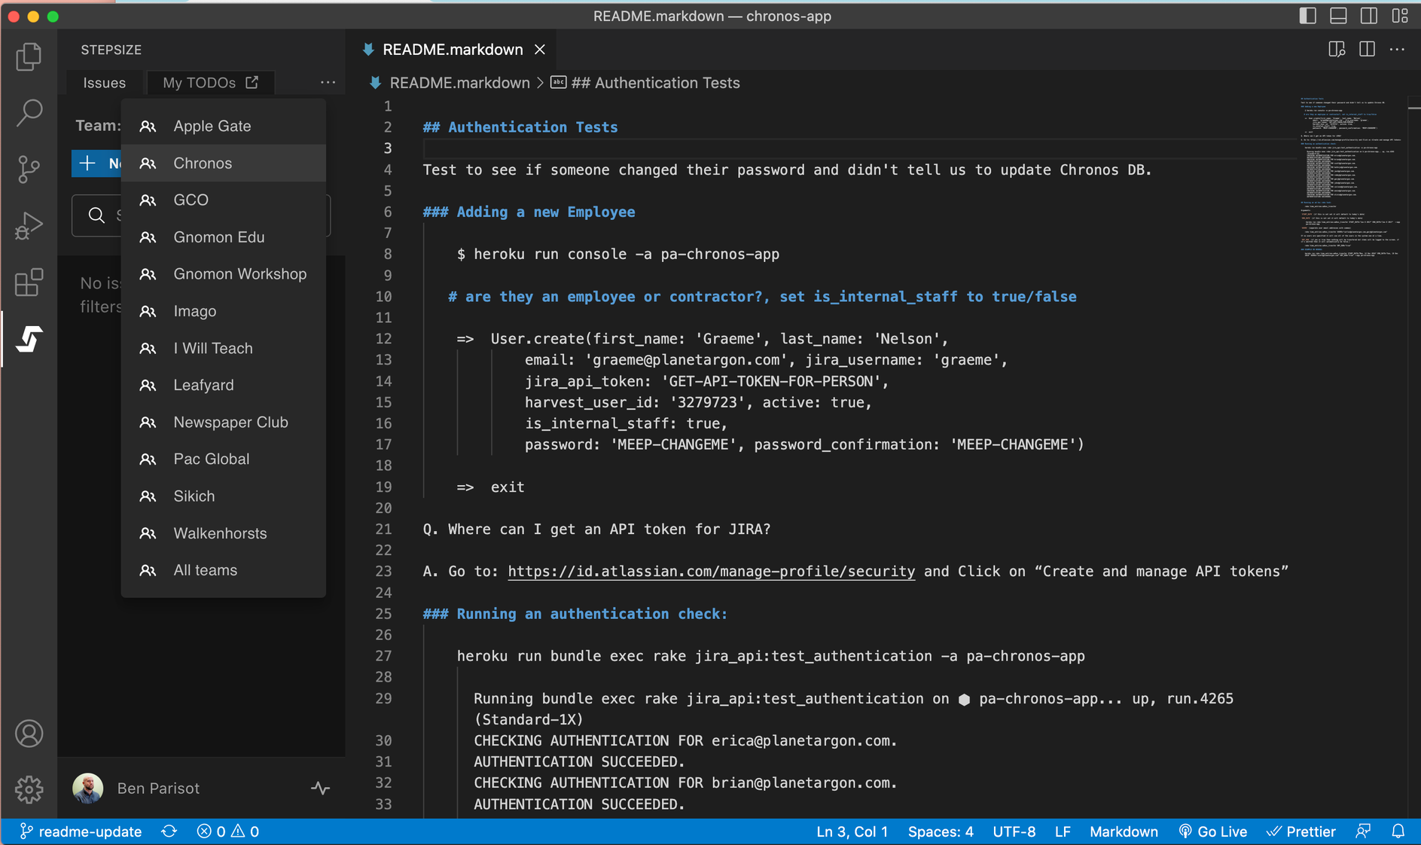Select Walkenhorsts team
The height and width of the screenshot is (845, 1421).
[224, 533]
